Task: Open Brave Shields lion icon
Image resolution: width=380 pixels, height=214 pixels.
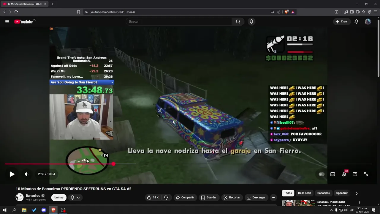Action: tap(286, 12)
